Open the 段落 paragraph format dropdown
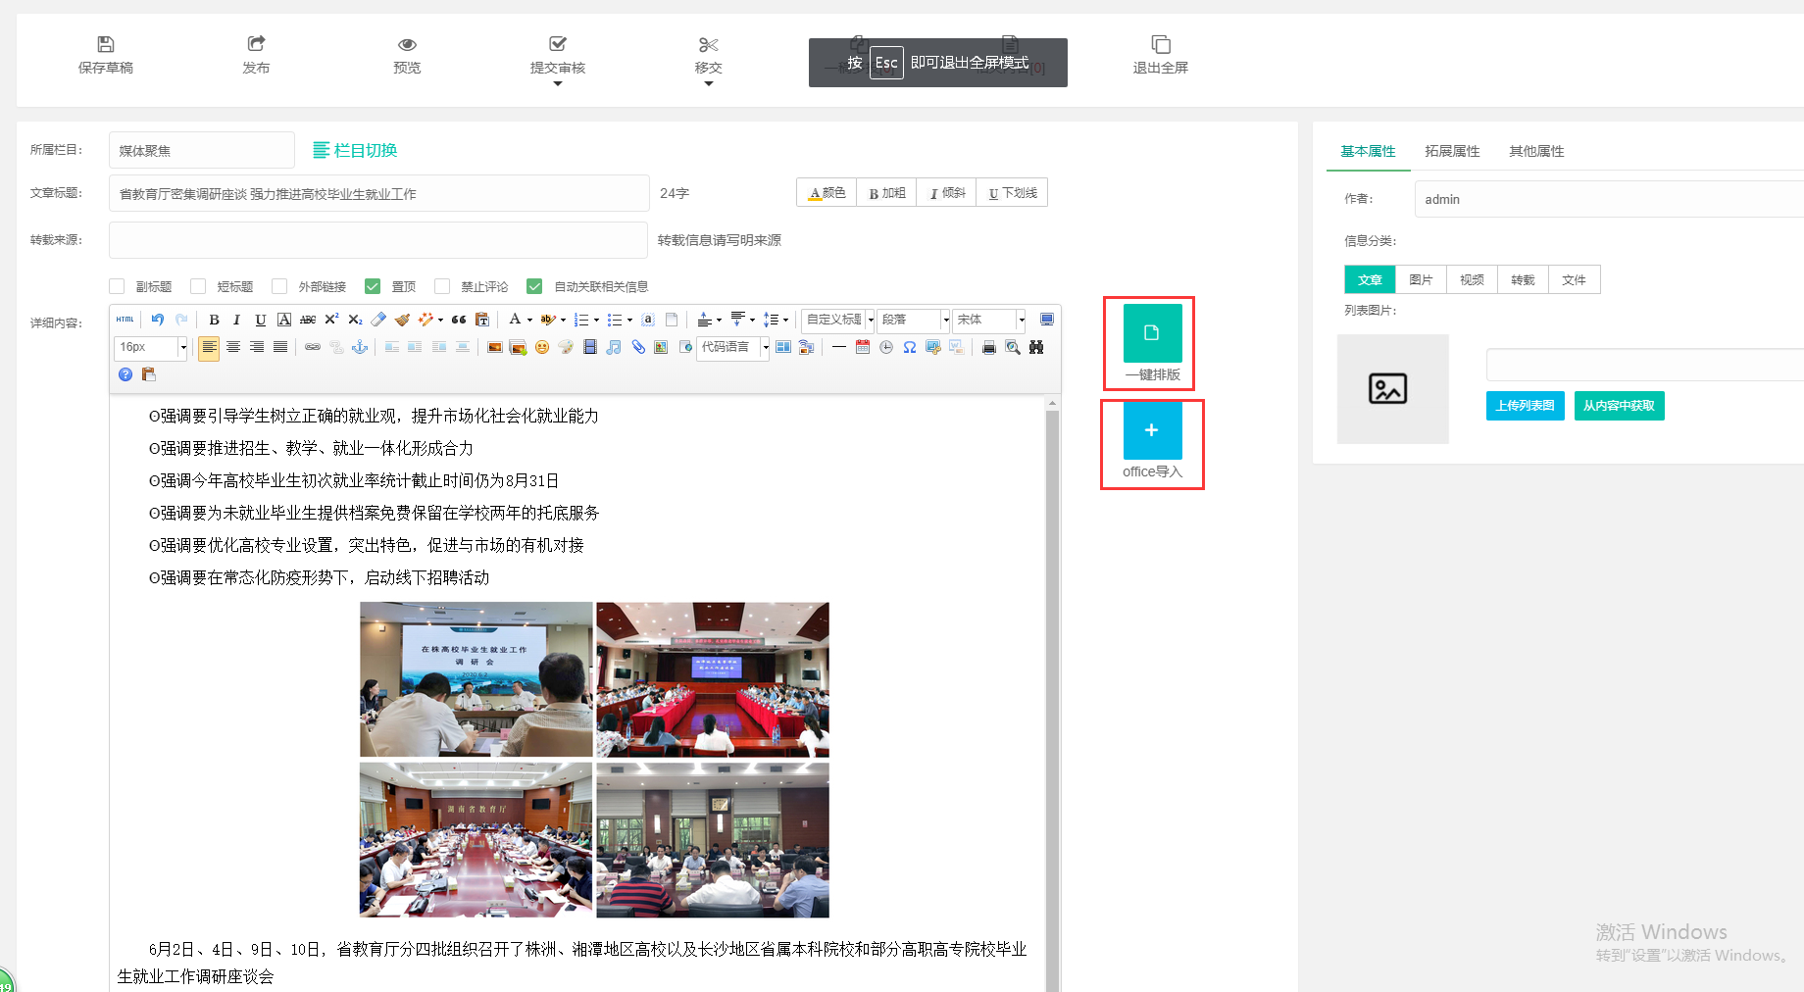Viewport: 1804px width, 992px height. [914, 320]
